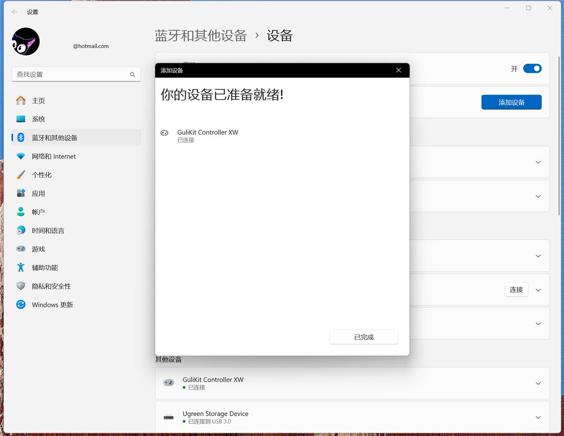Click the Privacy shield icon
564x436 pixels.
(x=21, y=286)
